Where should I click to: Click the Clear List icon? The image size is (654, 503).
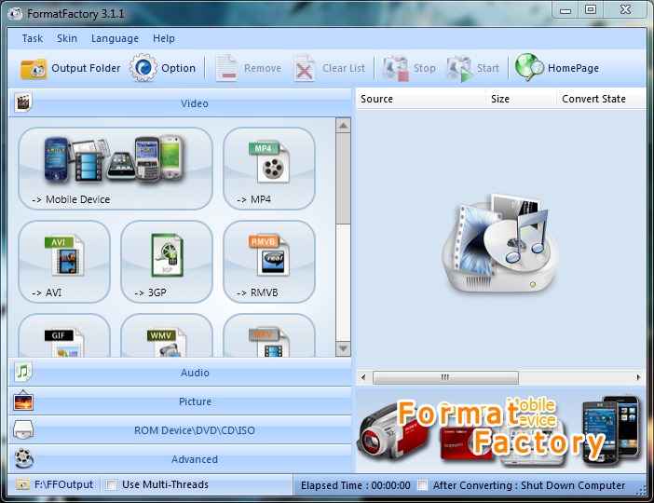304,68
